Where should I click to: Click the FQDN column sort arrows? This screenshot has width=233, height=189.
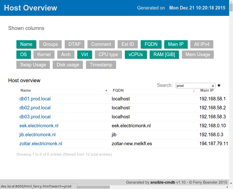194,91
